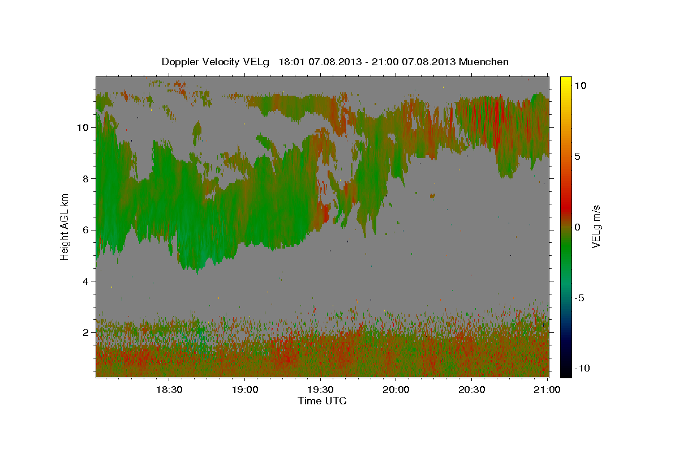Click the 'Muenchen' station name in title
The width and height of the screenshot is (679, 453).
484,62
